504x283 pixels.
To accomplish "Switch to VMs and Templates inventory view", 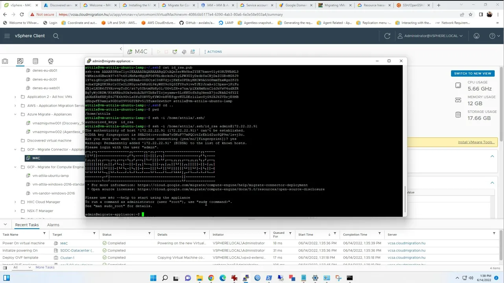I will coord(20,61).
